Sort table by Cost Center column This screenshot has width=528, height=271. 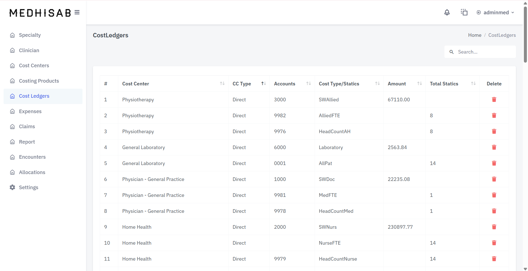coord(222,83)
